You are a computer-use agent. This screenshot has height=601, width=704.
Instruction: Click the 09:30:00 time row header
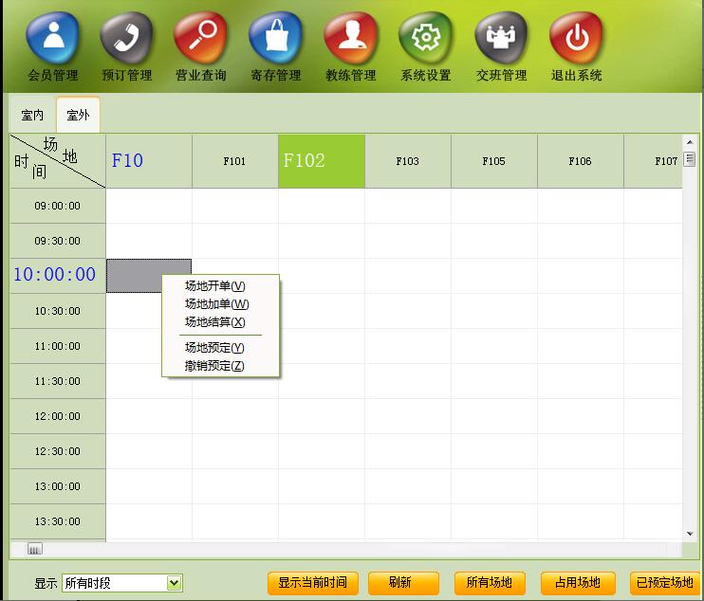58,241
